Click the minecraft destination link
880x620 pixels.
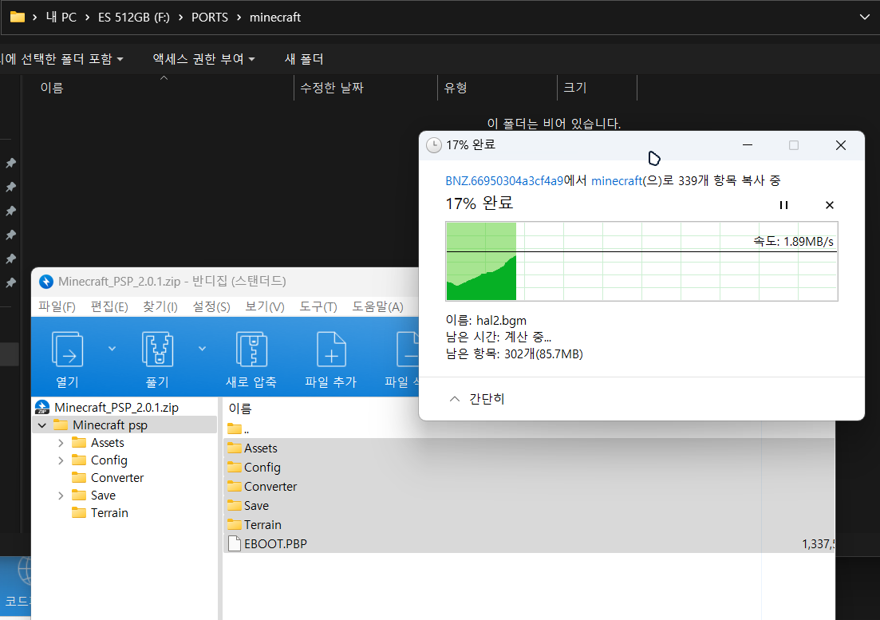616,180
